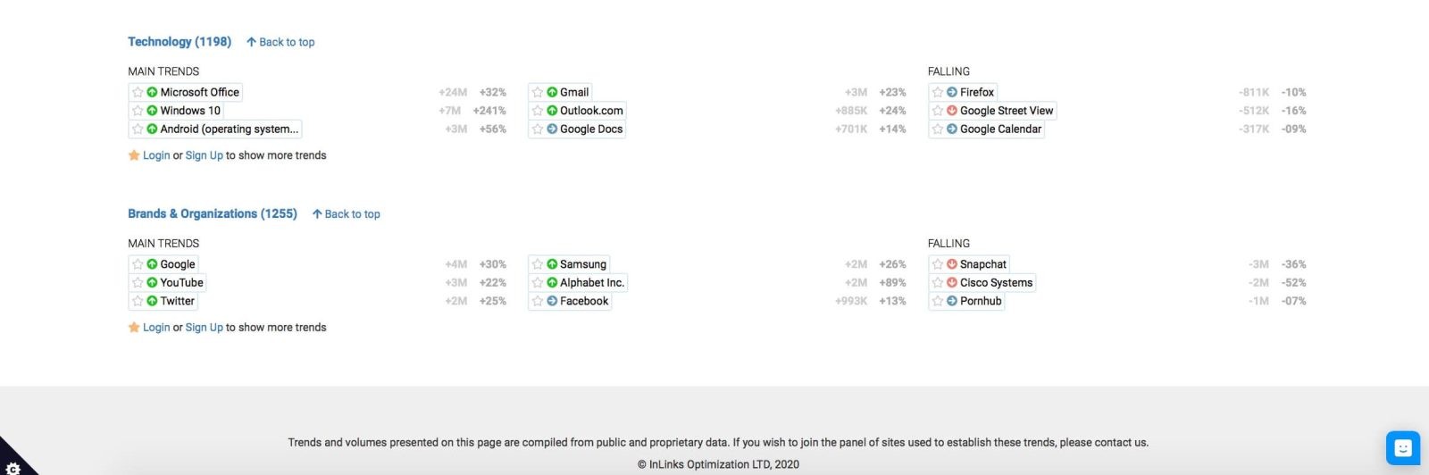This screenshot has height=475, width=1429.
Task: Click blue arrow icon beside Firefox
Action: click(952, 92)
